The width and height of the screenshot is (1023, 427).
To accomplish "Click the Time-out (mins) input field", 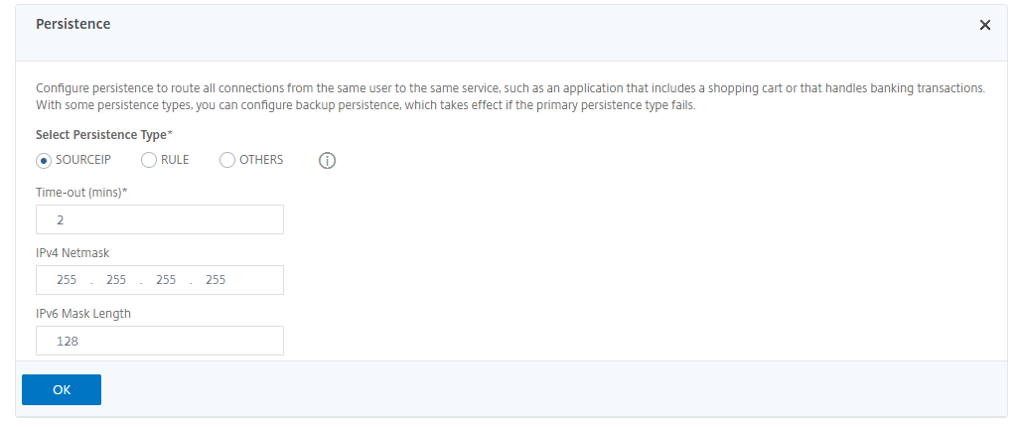I will pos(160,219).
